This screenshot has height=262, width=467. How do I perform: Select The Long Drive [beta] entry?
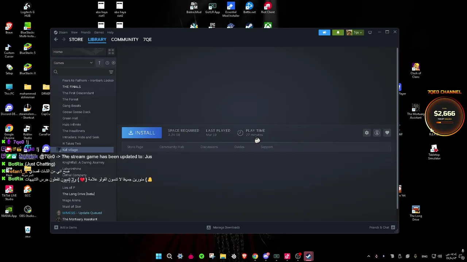coord(78,194)
